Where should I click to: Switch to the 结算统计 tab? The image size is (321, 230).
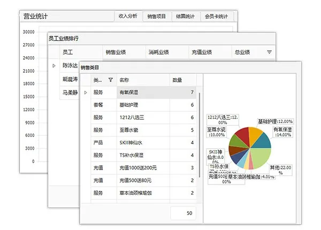(x=185, y=17)
